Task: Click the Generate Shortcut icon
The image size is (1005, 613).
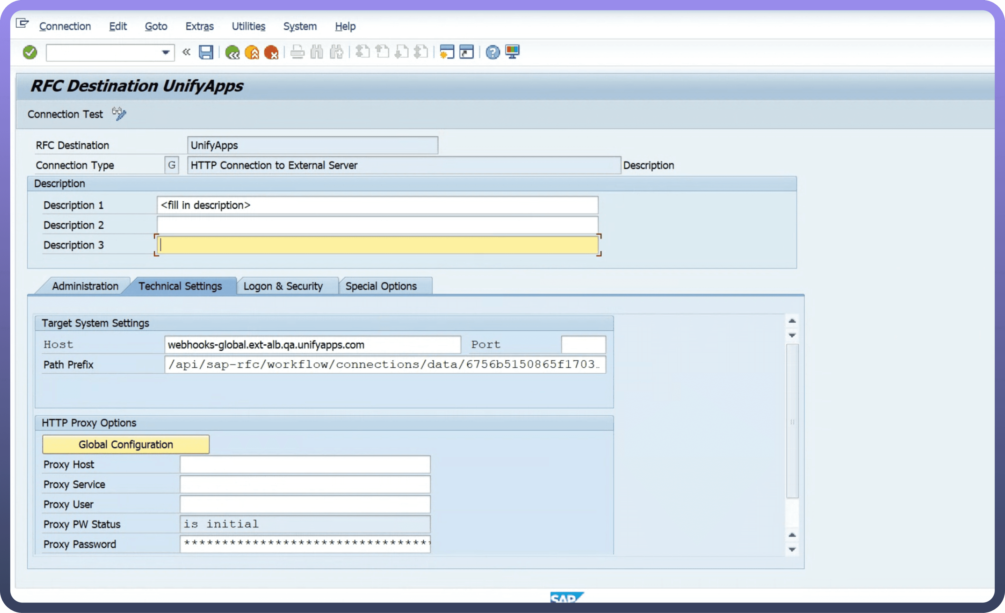Action: click(466, 52)
